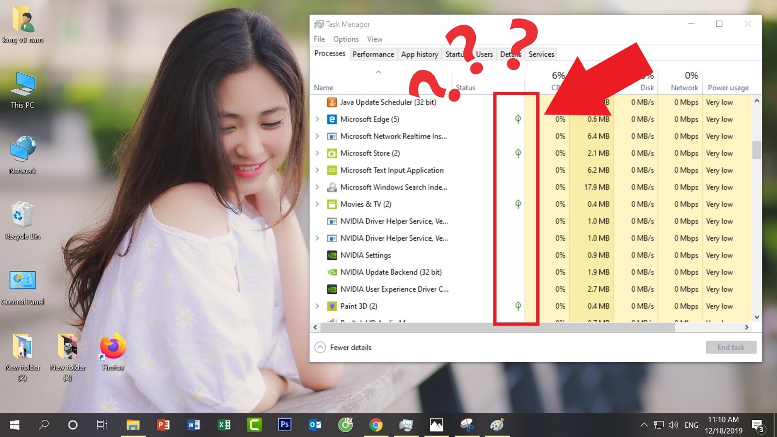The width and height of the screenshot is (777, 437).
Task: Click the vertical scrollbar thumb
Action: tap(757, 150)
